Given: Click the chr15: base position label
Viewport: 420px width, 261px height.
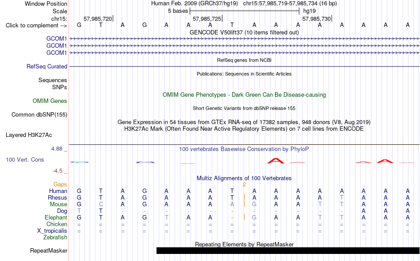Looking at the screenshot, I should pos(59,19).
